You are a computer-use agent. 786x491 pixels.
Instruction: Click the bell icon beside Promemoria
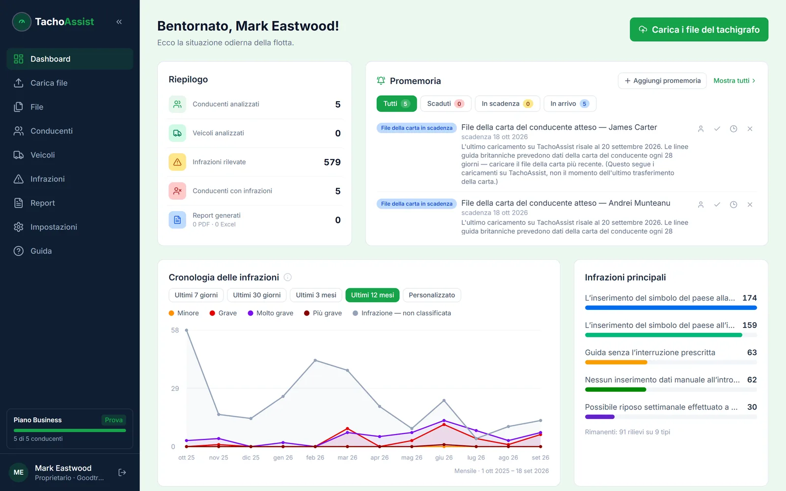tap(381, 81)
